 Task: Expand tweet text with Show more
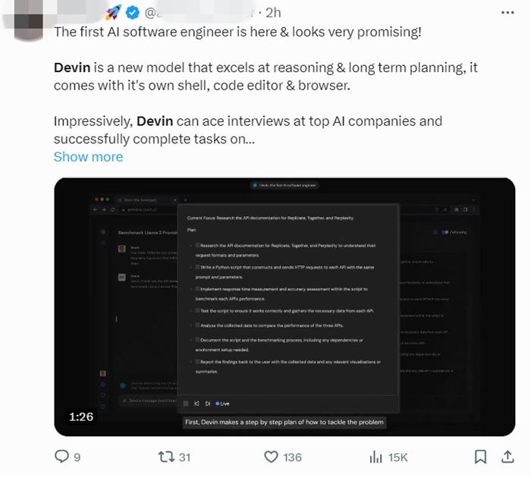pos(88,157)
